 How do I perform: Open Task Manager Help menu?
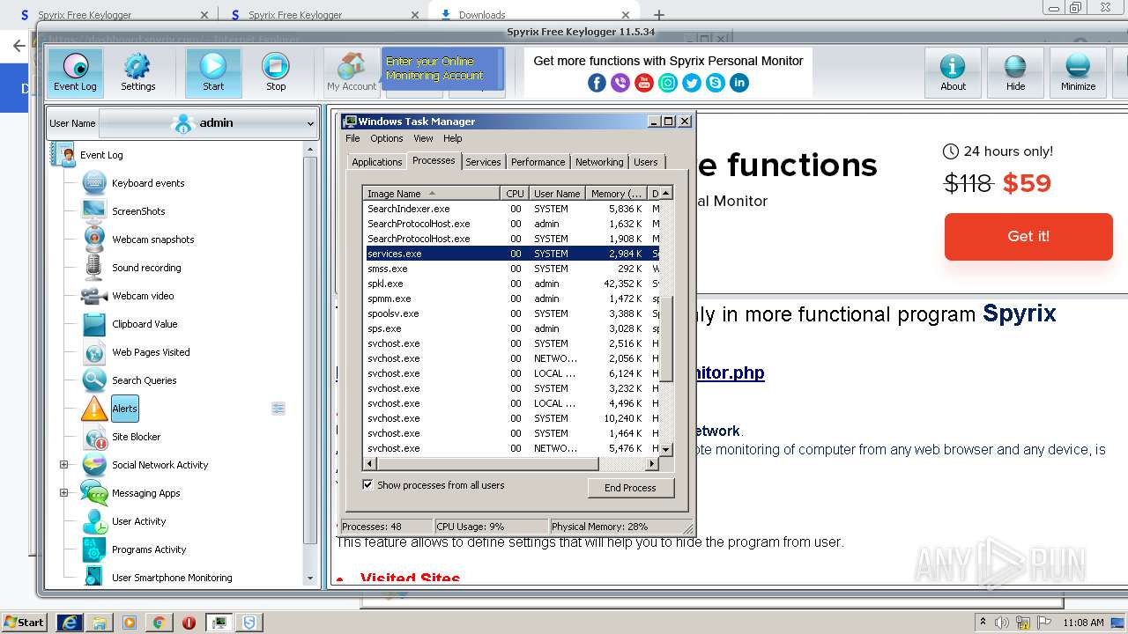coord(452,138)
